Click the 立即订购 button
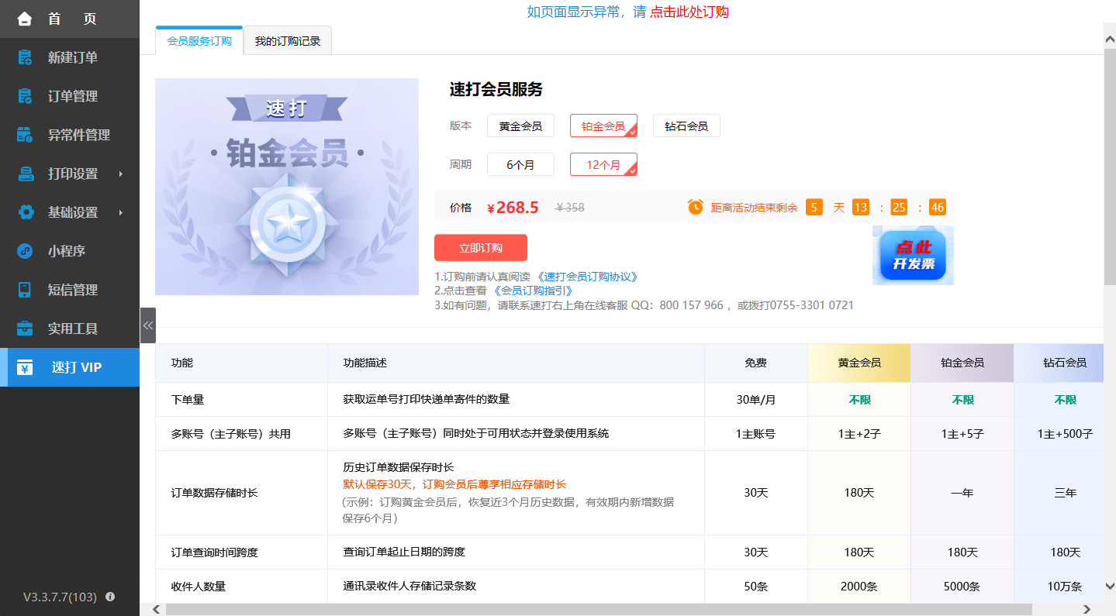This screenshot has height=616, width=1116. 481,248
